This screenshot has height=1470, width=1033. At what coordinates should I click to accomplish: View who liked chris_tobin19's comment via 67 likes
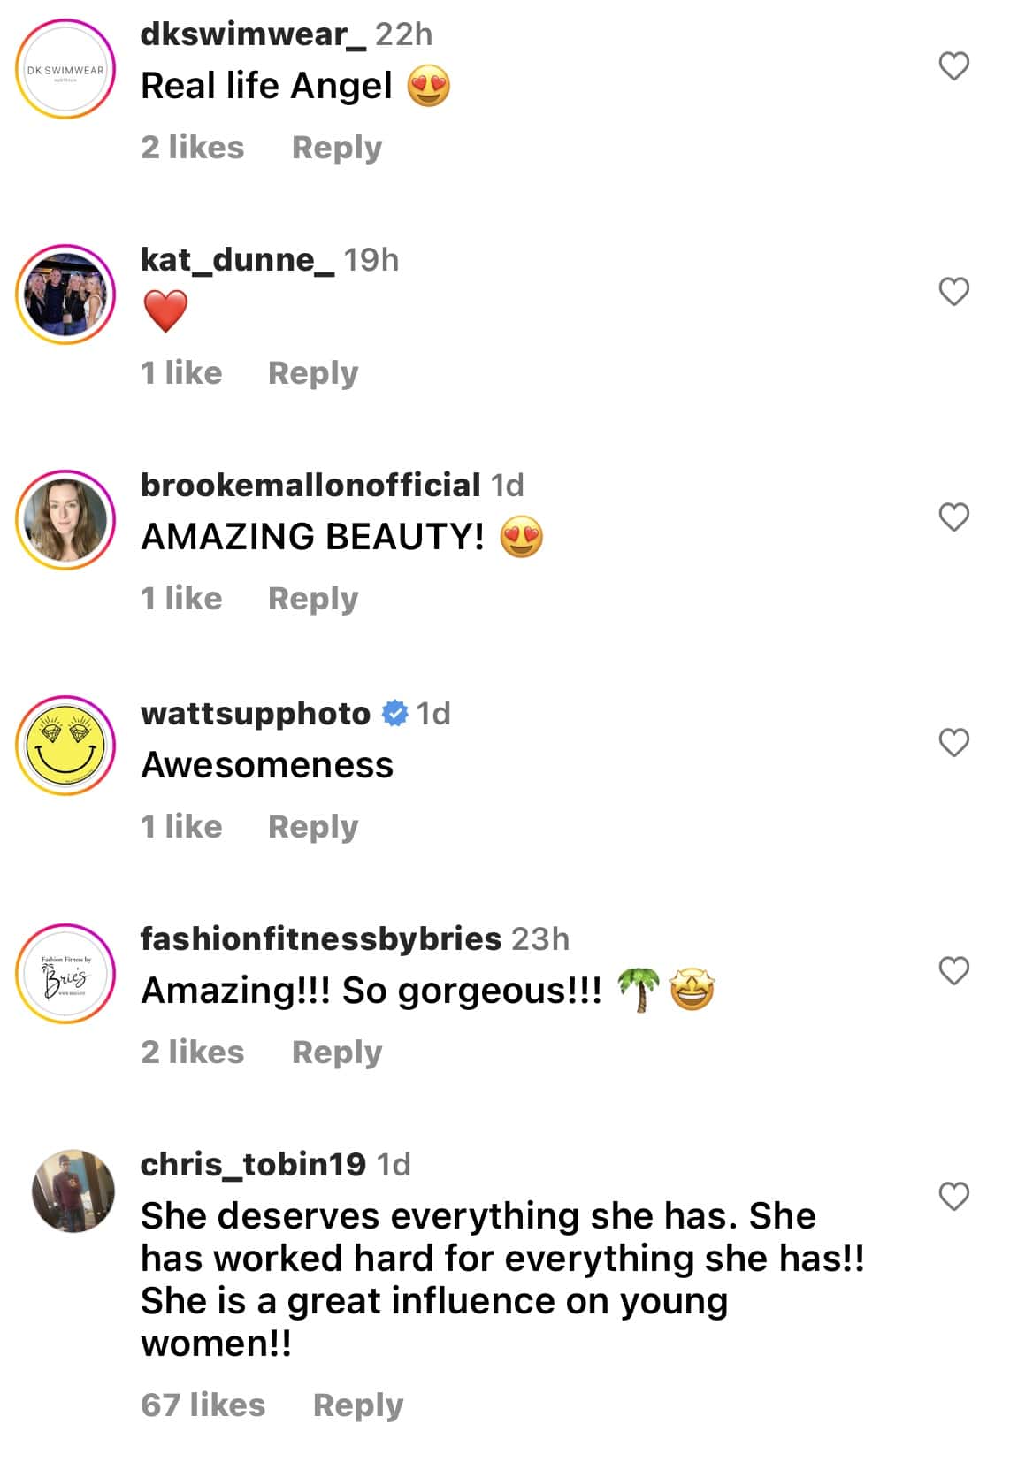(x=202, y=1405)
